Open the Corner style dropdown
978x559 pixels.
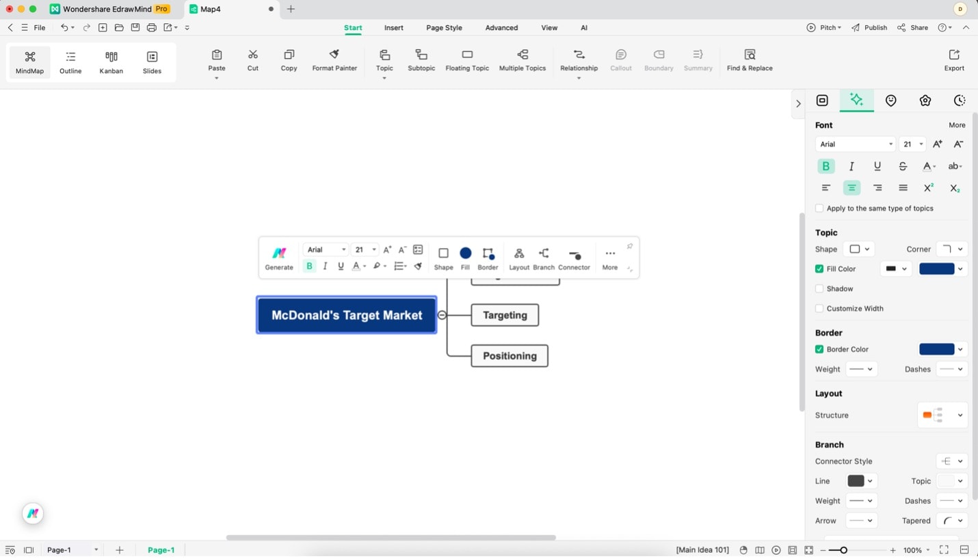click(951, 249)
